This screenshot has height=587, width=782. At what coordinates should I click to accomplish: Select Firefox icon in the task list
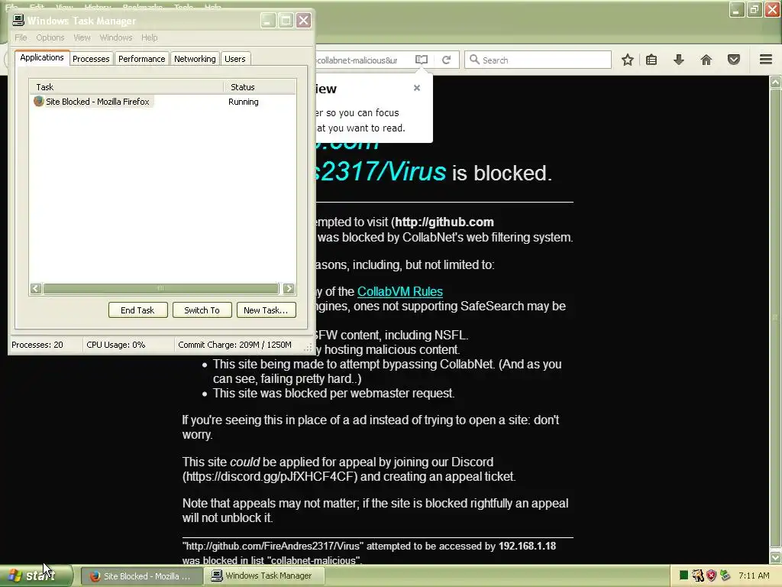39,102
